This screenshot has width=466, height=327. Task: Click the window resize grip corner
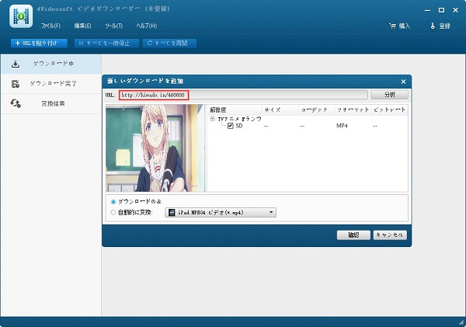pyautogui.click(x=461, y=322)
